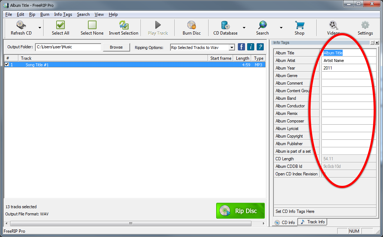Click the Album CDDB Id label

tap(289, 166)
